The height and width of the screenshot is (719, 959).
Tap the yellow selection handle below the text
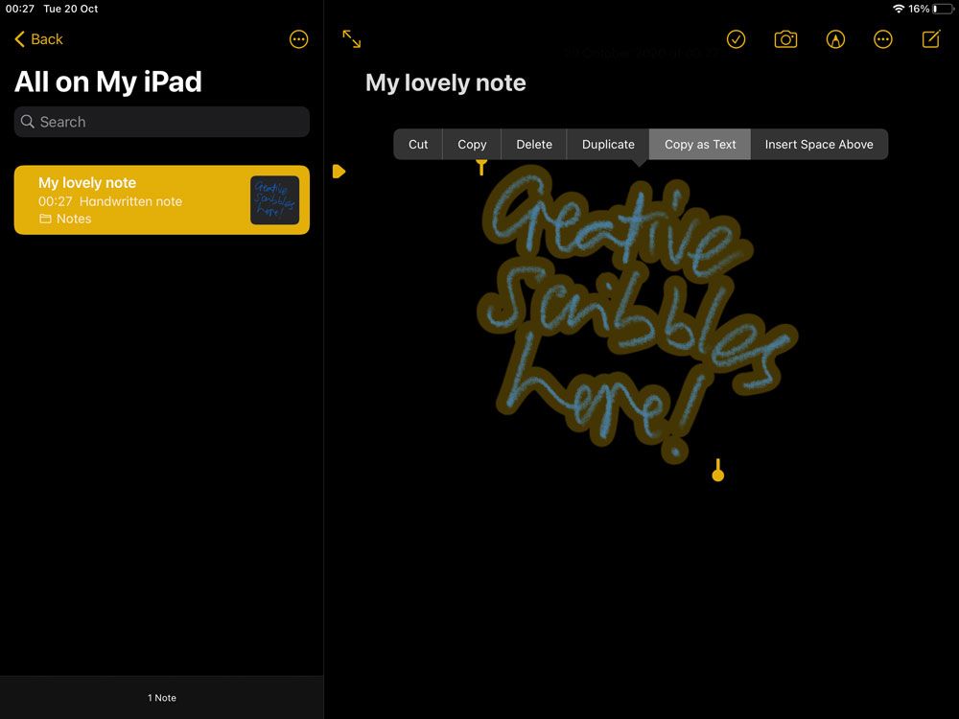[x=717, y=470]
